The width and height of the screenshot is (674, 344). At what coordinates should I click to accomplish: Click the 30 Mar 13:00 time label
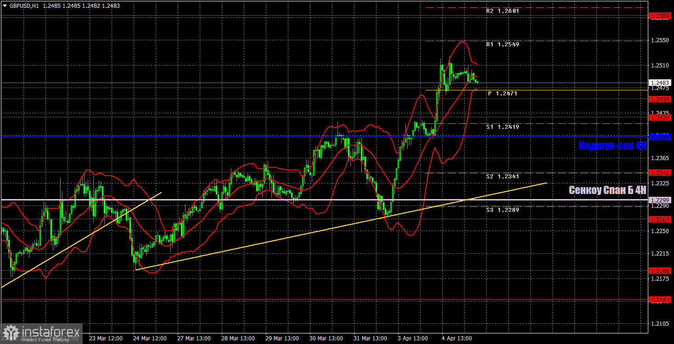tap(326, 338)
